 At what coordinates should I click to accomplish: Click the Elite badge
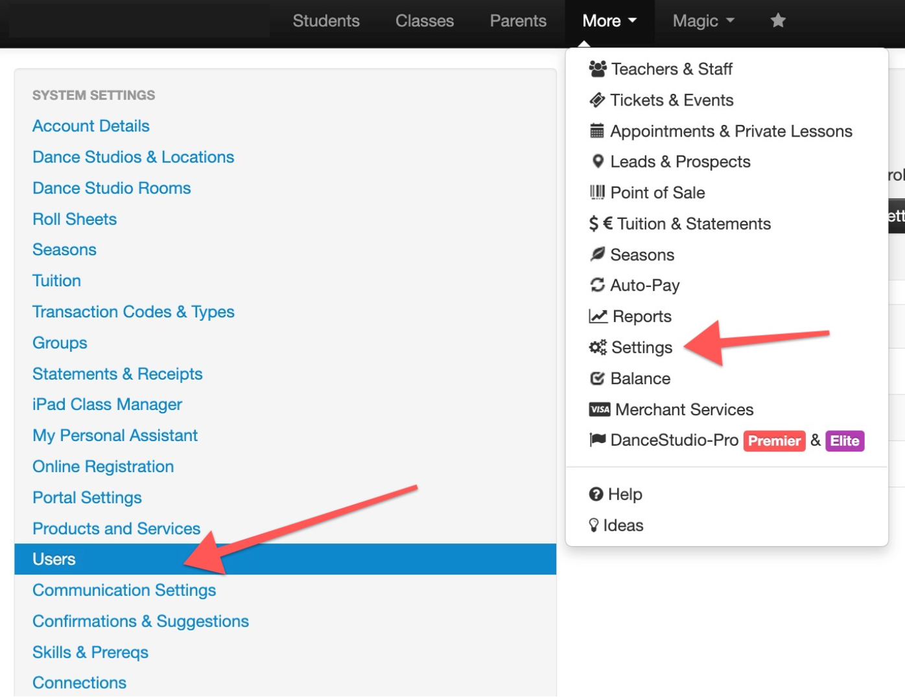tap(845, 440)
